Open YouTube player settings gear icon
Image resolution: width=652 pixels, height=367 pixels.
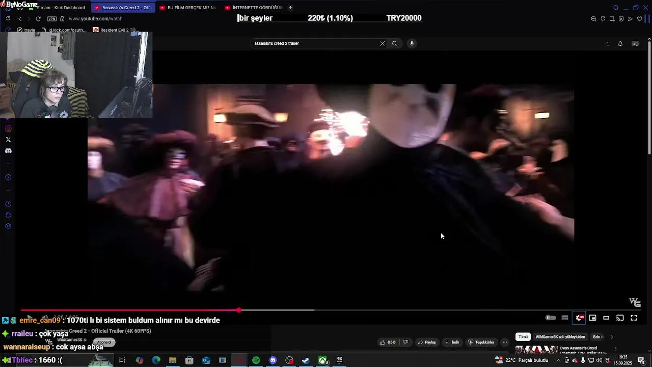click(x=579, y=318)
